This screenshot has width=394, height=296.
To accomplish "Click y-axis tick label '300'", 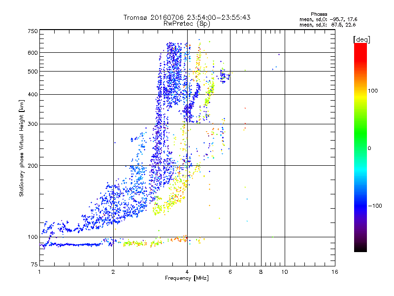I will tap(33, 124).
